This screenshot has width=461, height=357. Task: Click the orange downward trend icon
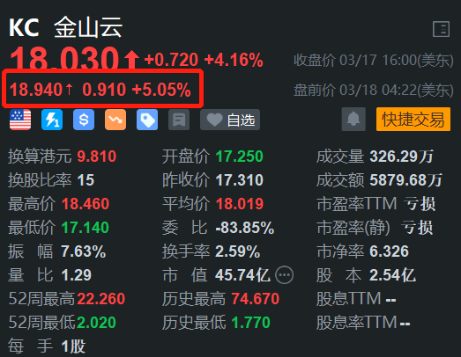click(115, 120)
